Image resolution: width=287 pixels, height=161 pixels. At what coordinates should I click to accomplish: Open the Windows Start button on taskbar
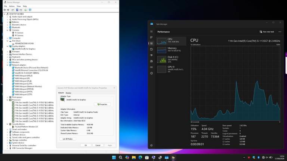(x=114, y=157)
